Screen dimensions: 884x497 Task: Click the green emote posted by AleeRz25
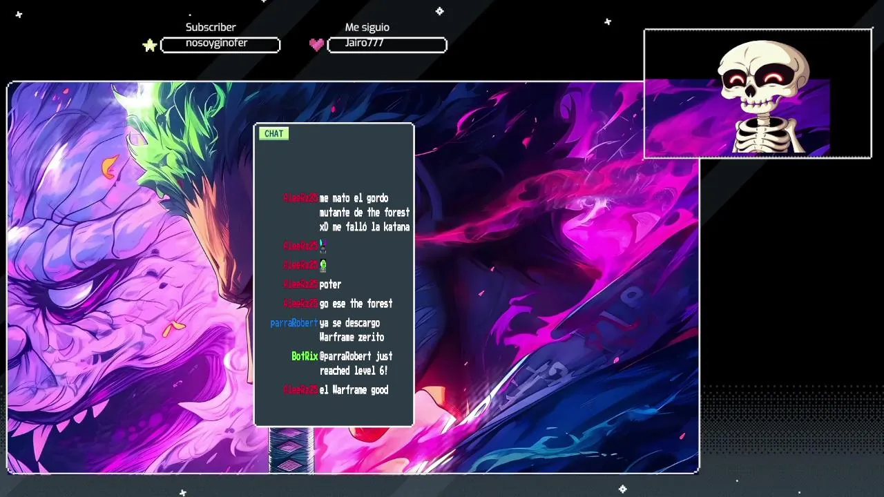323,265
